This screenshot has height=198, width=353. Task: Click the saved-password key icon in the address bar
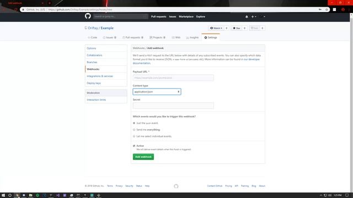[x=320, y=9]
